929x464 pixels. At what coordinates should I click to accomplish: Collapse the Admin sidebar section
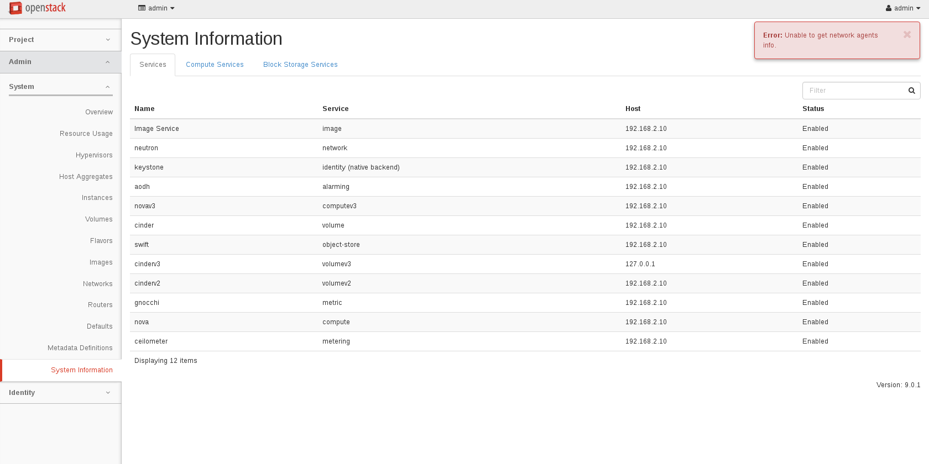(60, 62)
